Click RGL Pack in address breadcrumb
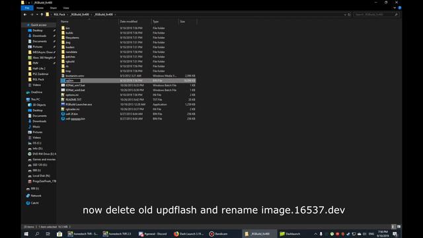Screen dimensions: 423x238 pos(59,15)
